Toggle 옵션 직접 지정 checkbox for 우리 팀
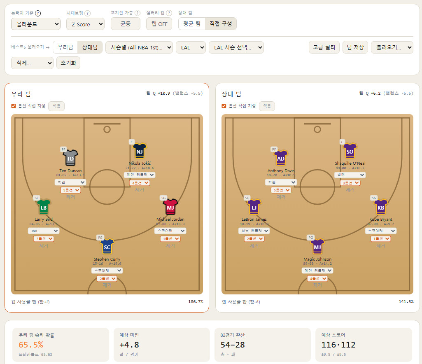Viewport: 422px width, 364px height. pyautogui.click(x=14, y=106)
